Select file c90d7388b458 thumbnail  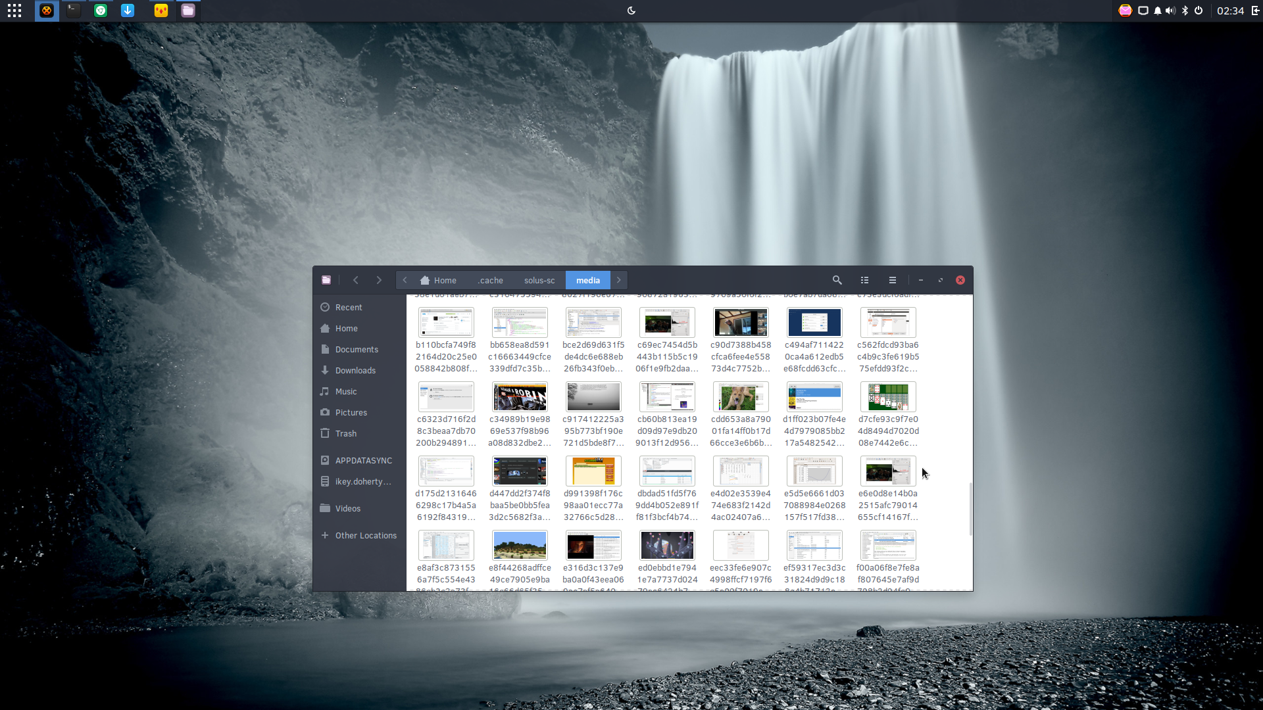[741, 323]
